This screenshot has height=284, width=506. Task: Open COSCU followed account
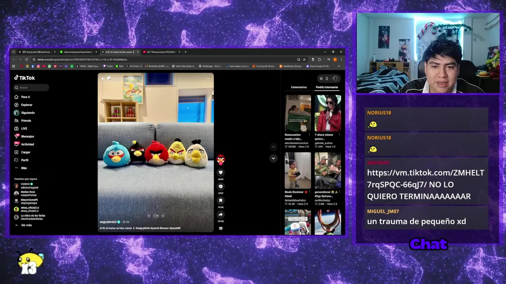(26, 186)
